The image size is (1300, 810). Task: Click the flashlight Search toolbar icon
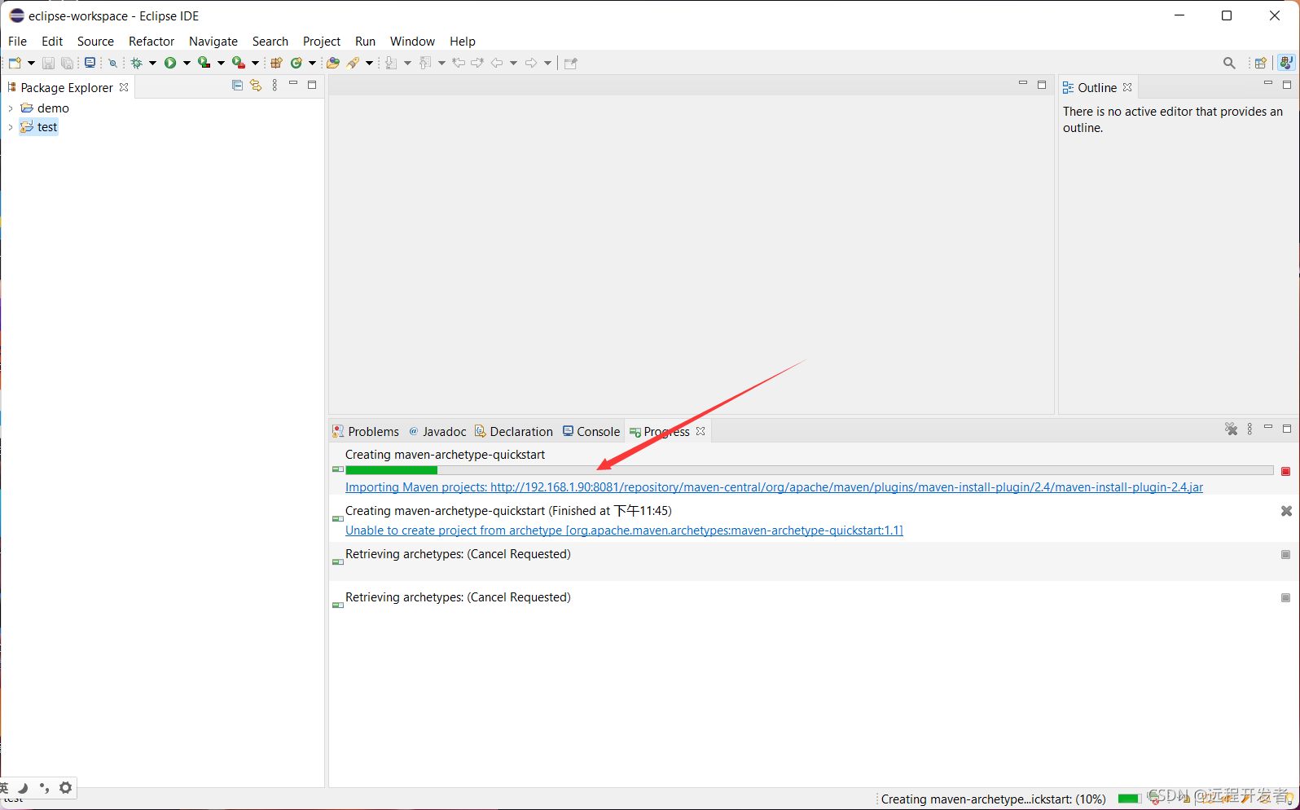[353, 63]
